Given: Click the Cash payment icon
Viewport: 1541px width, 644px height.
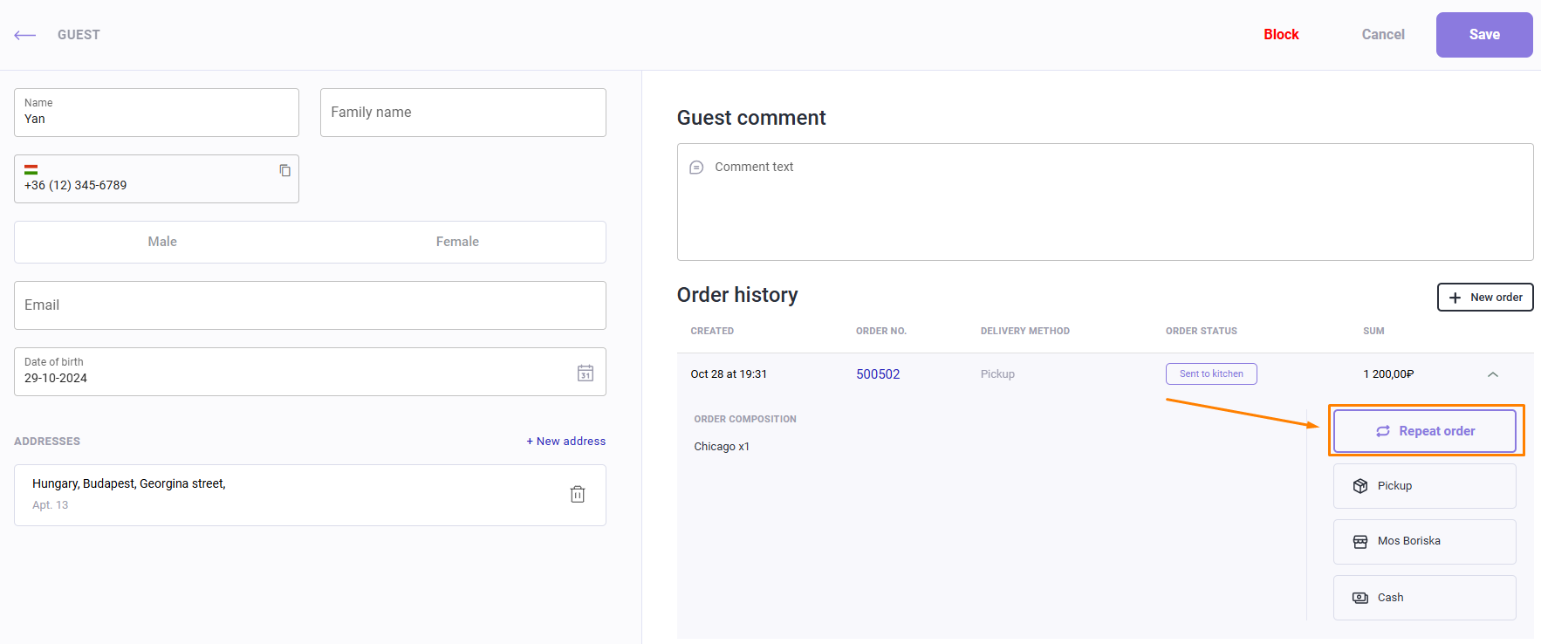Looking at the screenshot, I should pos(1360,598).
